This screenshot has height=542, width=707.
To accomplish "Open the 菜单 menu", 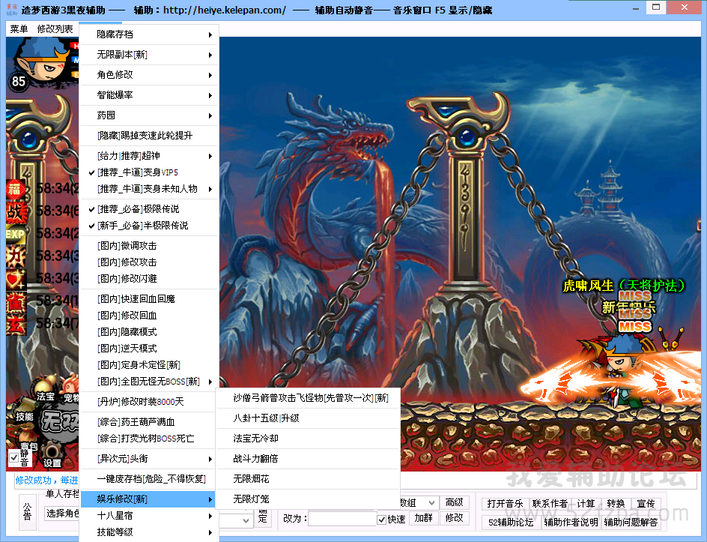I will (19, 29).
